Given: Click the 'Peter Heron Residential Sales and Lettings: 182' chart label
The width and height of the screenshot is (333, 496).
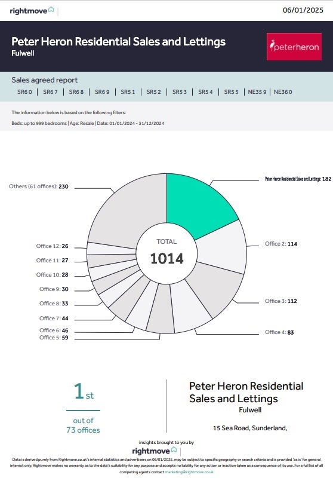Looking at the screenshot, I should 298,179.
